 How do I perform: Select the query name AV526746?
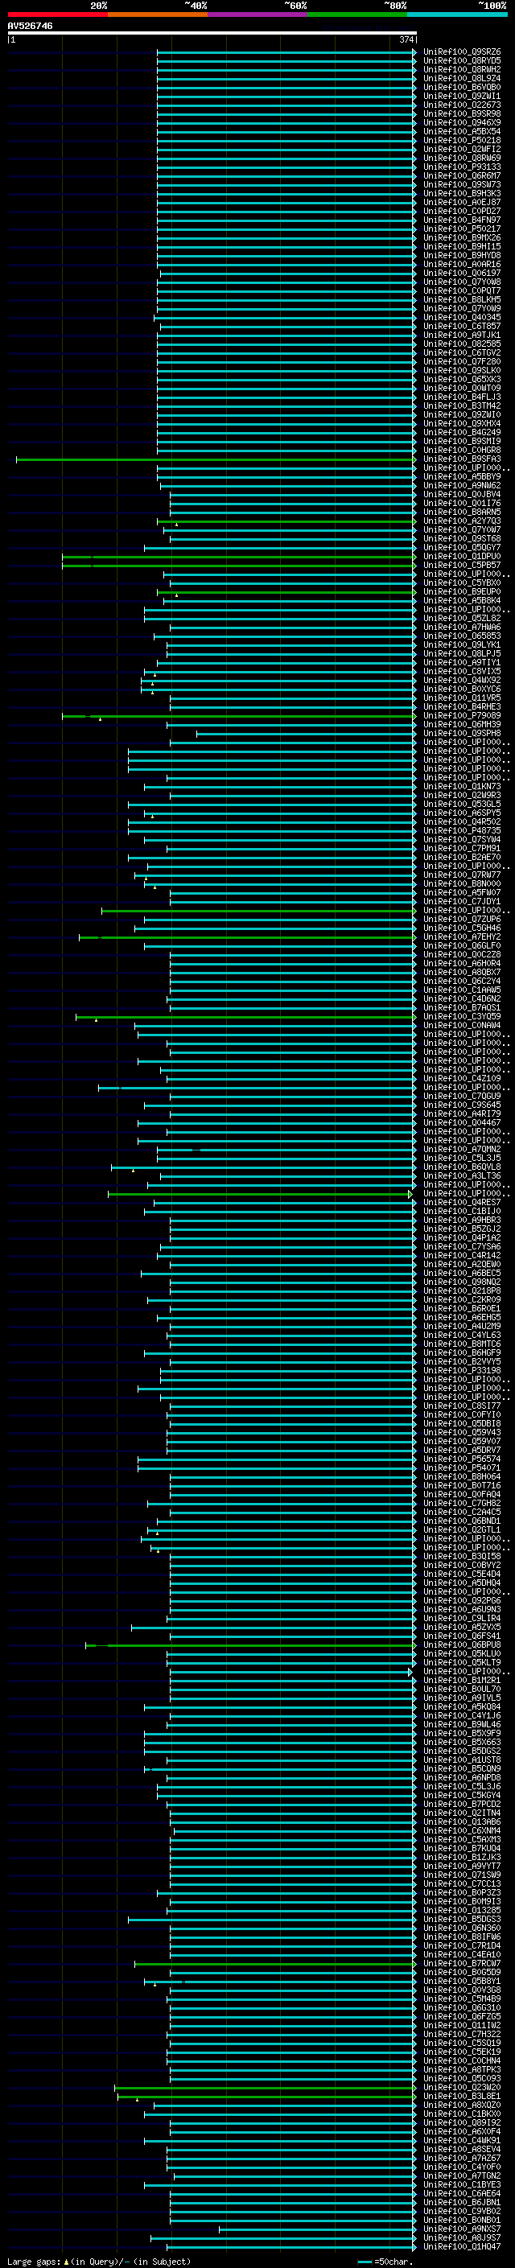[30, 26]
